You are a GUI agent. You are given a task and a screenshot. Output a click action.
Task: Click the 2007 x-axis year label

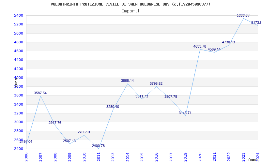tap(40, 157)
